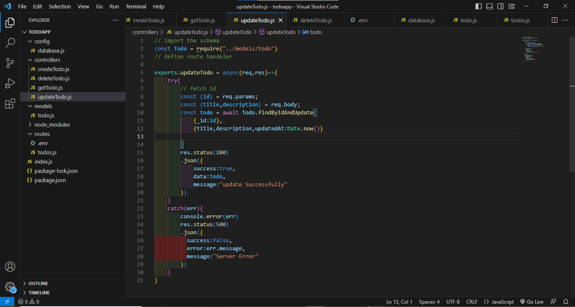Open Run and Debug view icon
The image size is (575, 307).
(x=10, y=83)
